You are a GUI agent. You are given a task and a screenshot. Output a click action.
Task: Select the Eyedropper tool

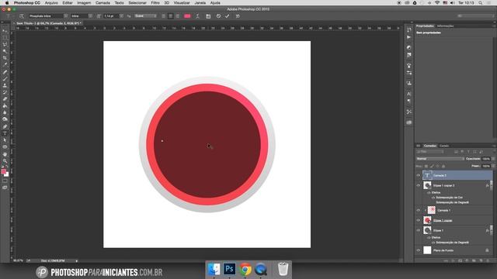click(5, 64)
